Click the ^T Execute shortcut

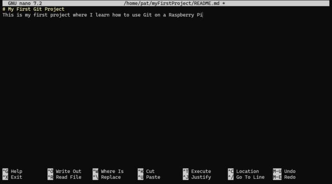pyautogui.click(x=197, y=172)
